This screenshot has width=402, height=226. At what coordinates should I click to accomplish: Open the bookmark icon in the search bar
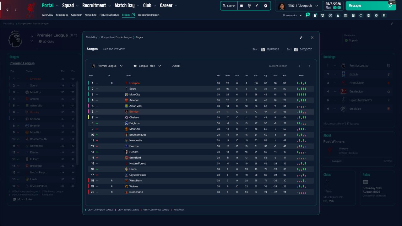(242, 6)
